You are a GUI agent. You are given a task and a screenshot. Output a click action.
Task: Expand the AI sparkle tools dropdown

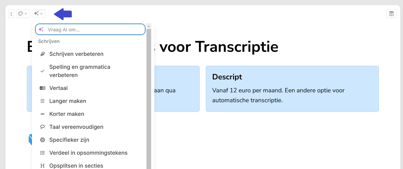[x=38, y=14]
